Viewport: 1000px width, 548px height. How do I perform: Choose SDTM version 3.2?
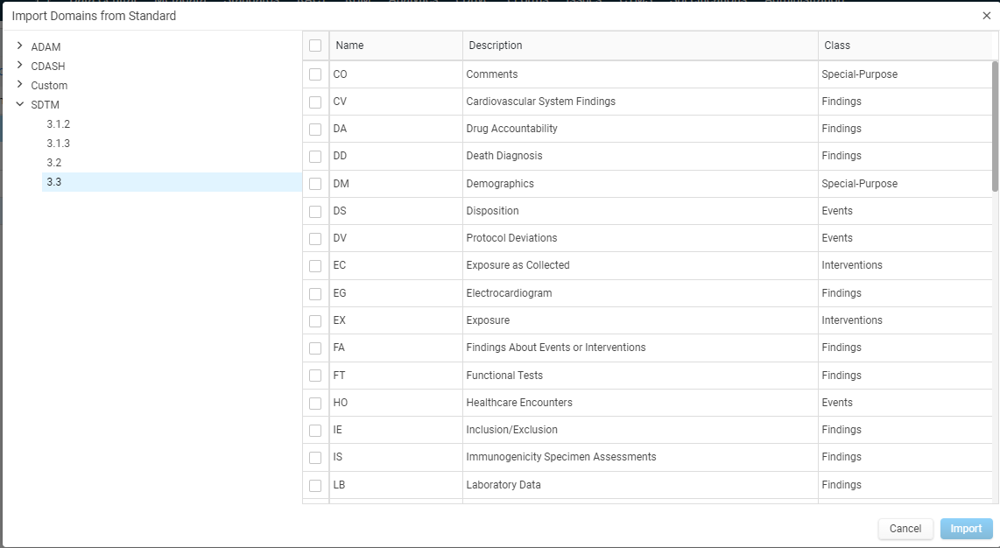coord(53,163)
